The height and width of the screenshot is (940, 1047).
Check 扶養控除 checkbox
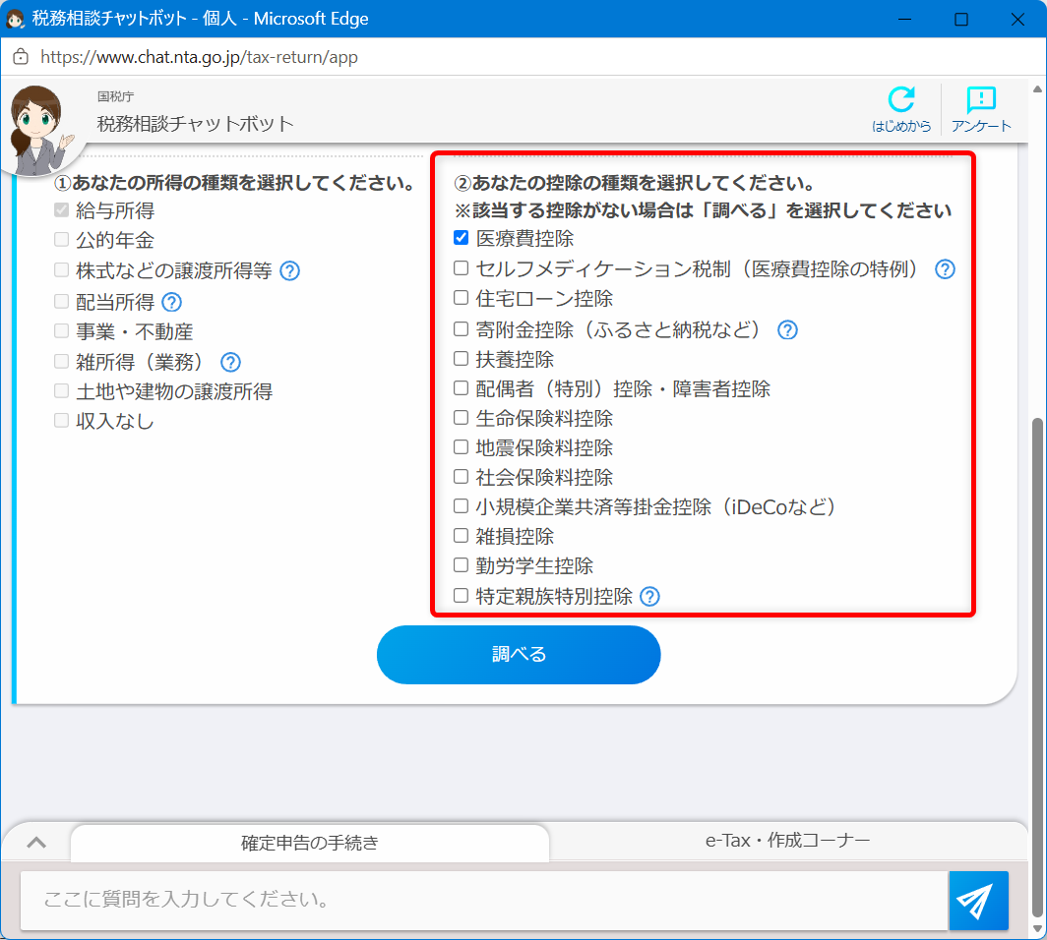click(x=461, y=358)
